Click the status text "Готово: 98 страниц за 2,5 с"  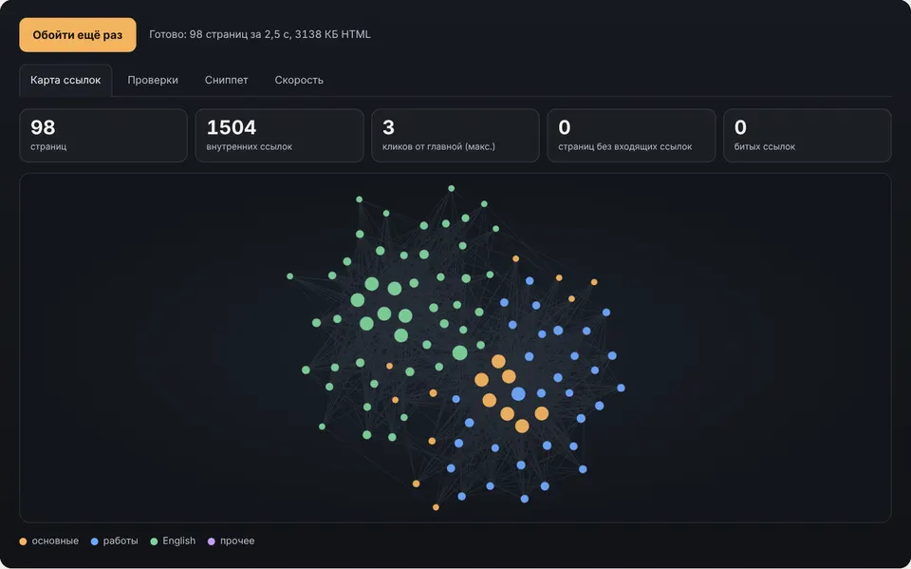[x=218, y=34]
